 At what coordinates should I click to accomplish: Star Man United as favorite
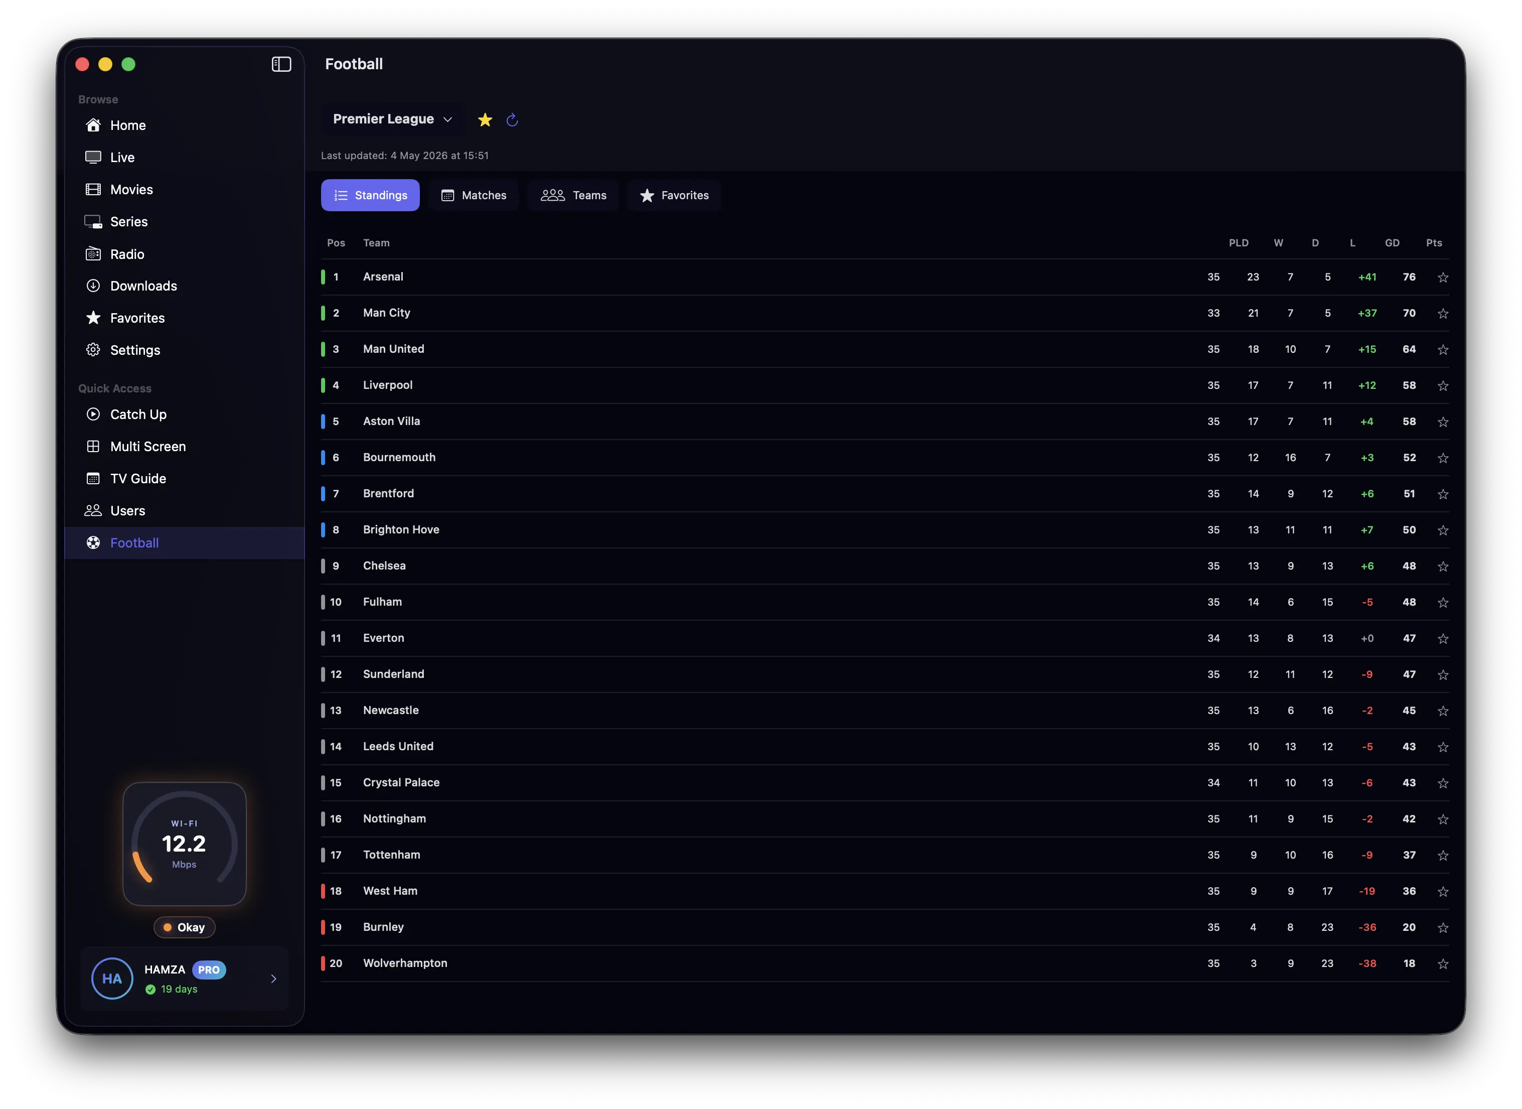(x=1443, y=350)
